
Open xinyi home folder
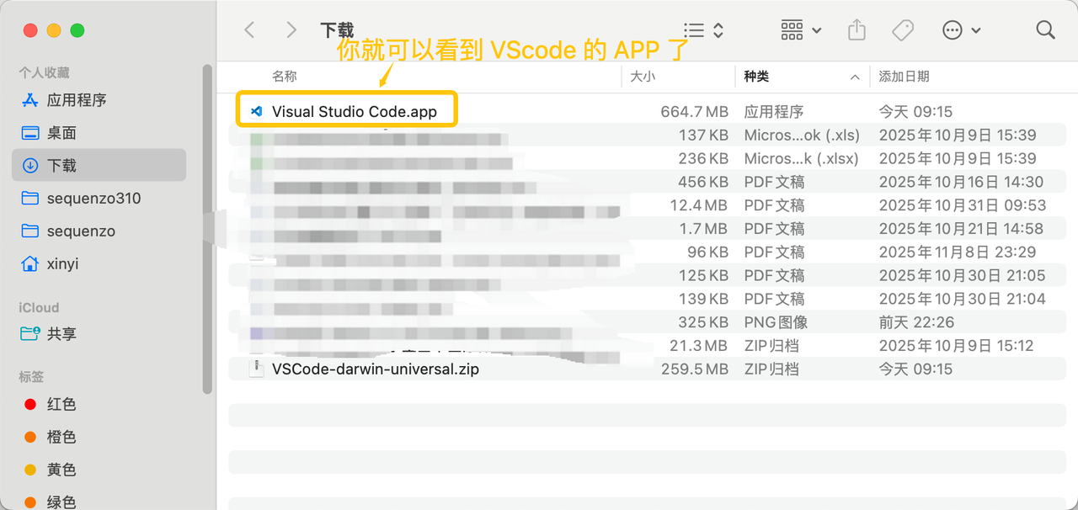[62, 264]
